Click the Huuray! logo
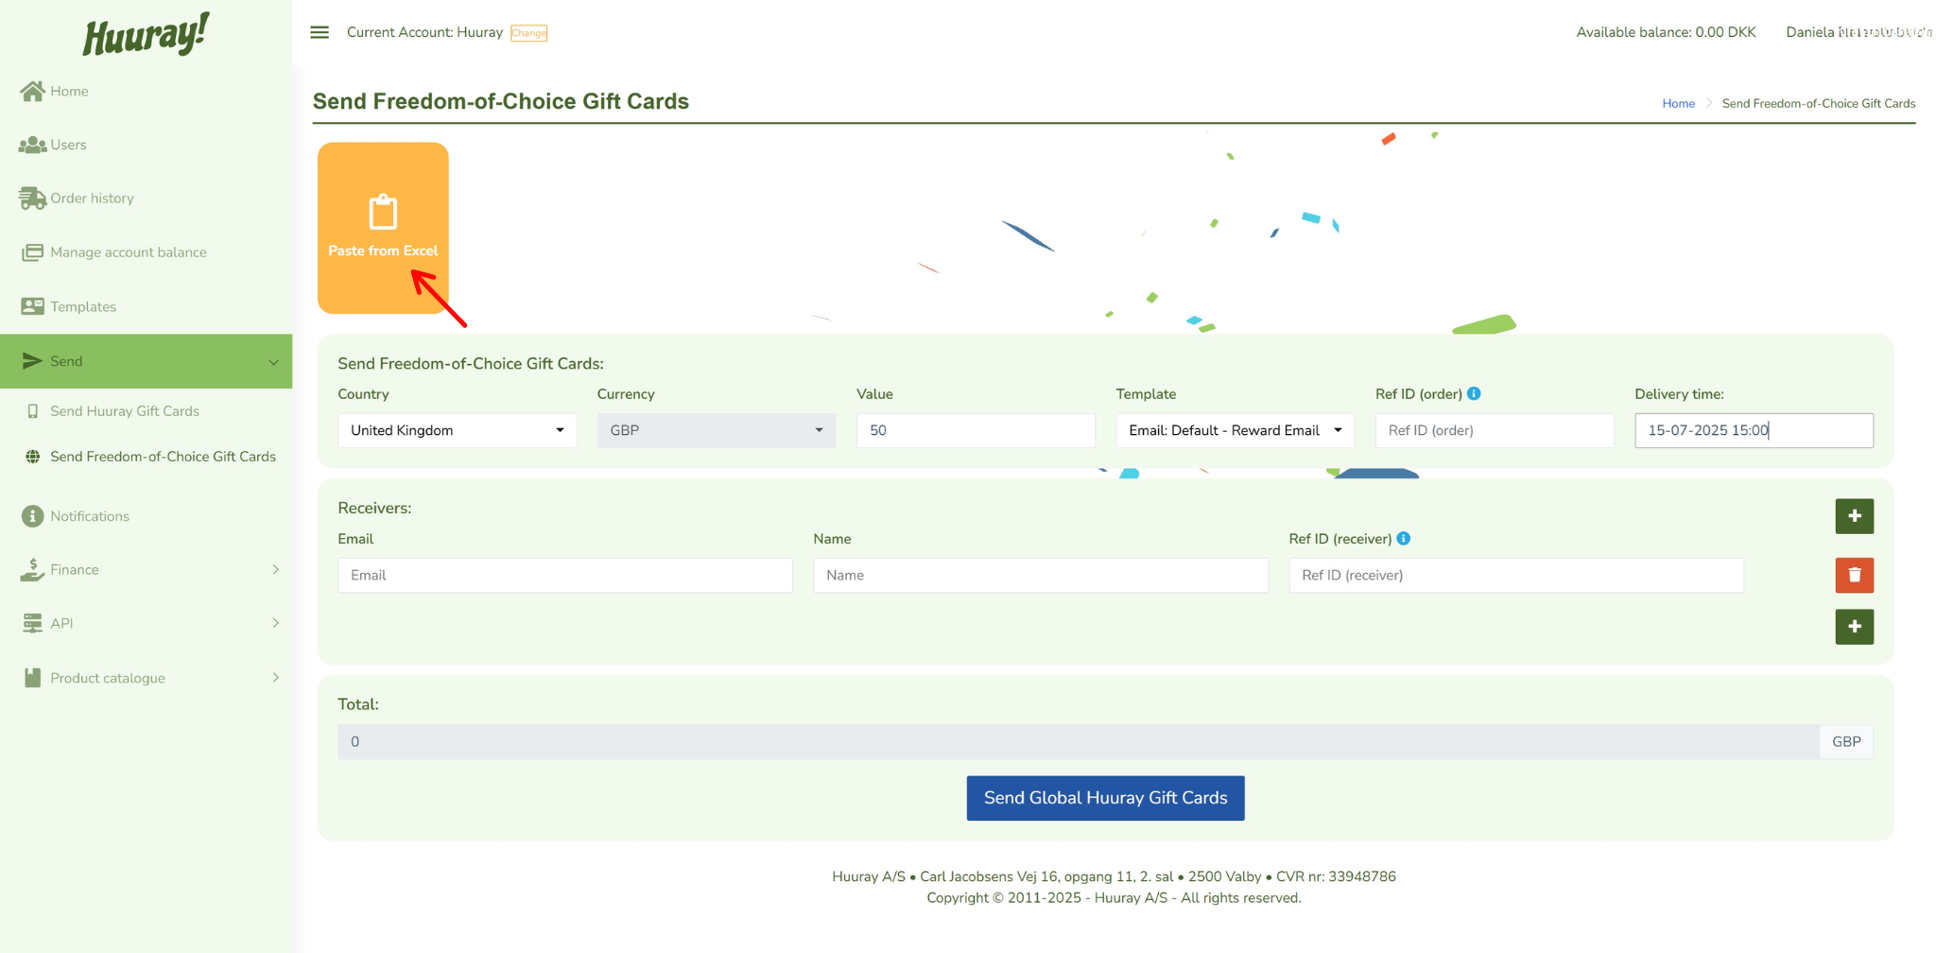 [146, 35]
